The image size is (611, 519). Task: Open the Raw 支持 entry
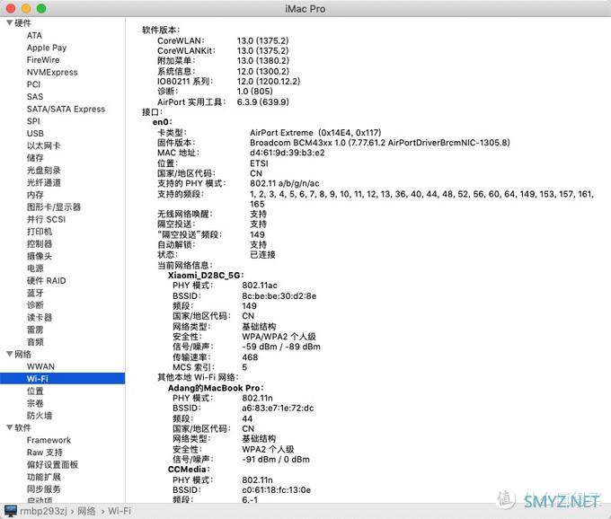[x=44, y=452]
